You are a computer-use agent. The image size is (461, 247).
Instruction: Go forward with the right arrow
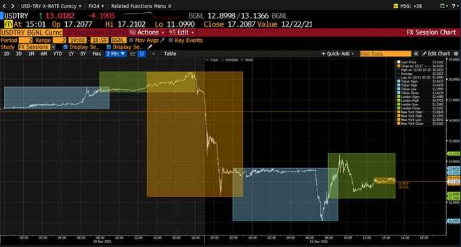[x=12, y=6]
